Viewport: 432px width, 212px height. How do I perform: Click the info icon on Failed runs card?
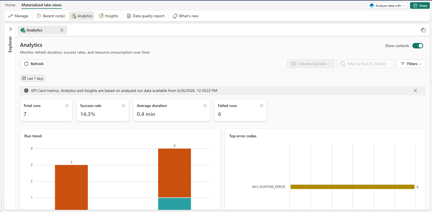click(262, 106)
